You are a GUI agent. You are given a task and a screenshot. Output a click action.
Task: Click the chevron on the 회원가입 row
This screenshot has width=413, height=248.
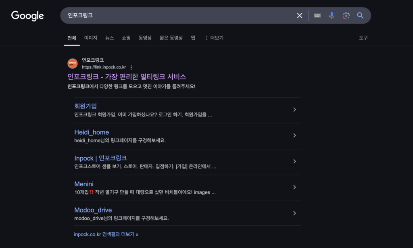coord(294,110)
